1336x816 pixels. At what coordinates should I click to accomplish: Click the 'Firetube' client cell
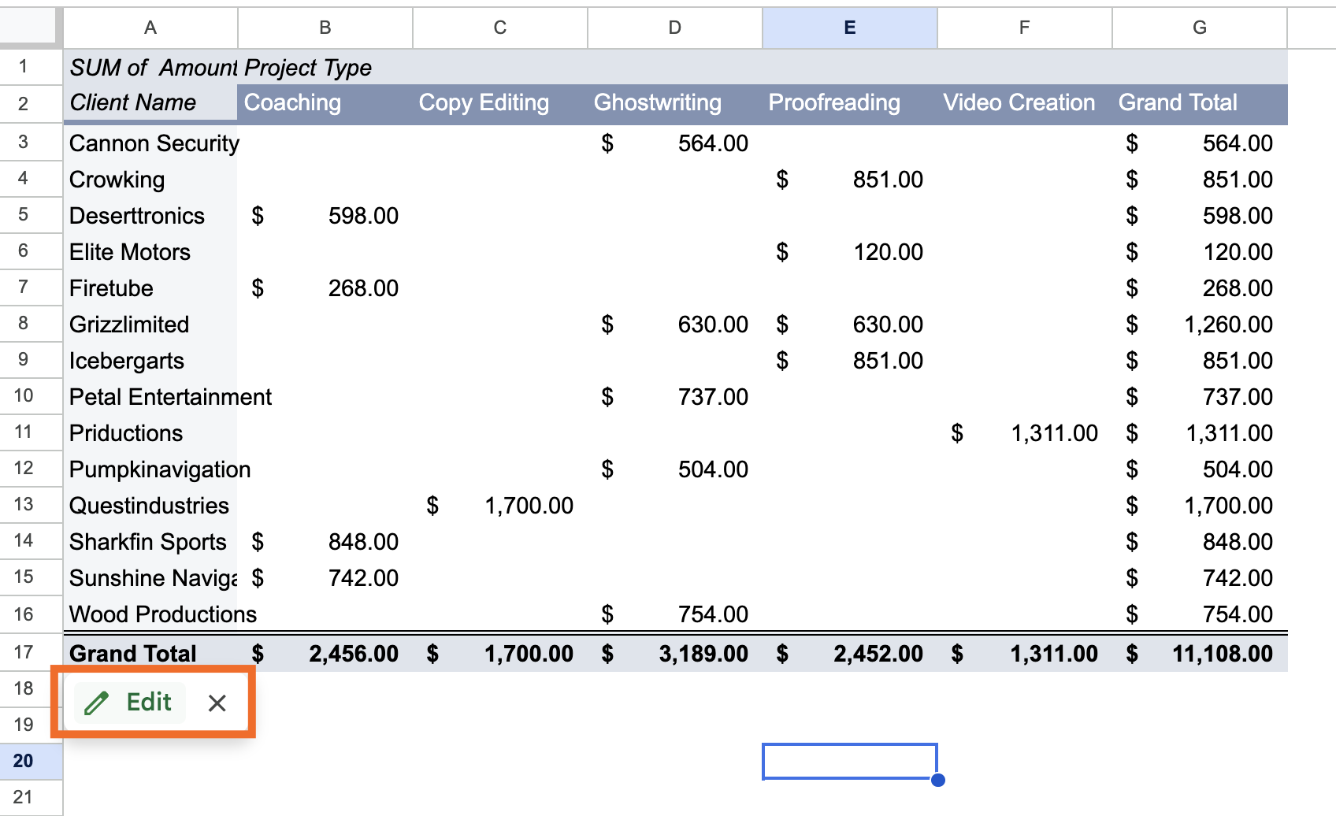click(x=150, y=288)
